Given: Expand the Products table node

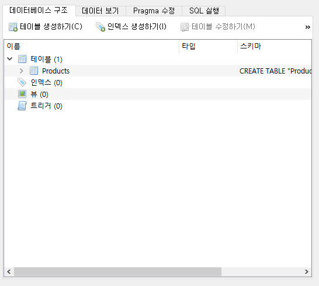Looking at the screenshot, I should coord(22,71).
